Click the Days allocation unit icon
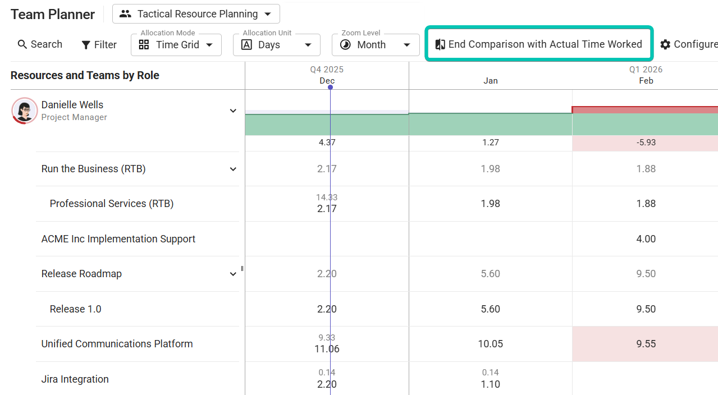 tap(246, 45)
